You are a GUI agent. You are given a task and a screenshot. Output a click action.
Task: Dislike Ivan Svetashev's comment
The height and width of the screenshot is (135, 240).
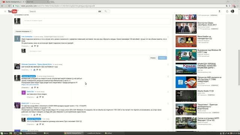pyautogui.click(x=35, y=46)
